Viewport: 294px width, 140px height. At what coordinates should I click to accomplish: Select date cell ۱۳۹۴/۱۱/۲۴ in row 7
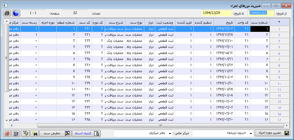point(224,65)
